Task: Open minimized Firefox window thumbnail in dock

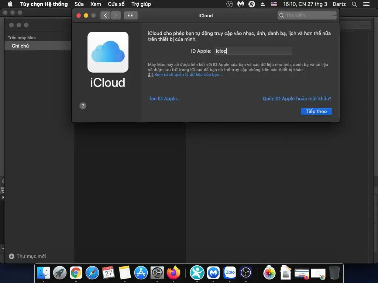Action: (302, 274)
